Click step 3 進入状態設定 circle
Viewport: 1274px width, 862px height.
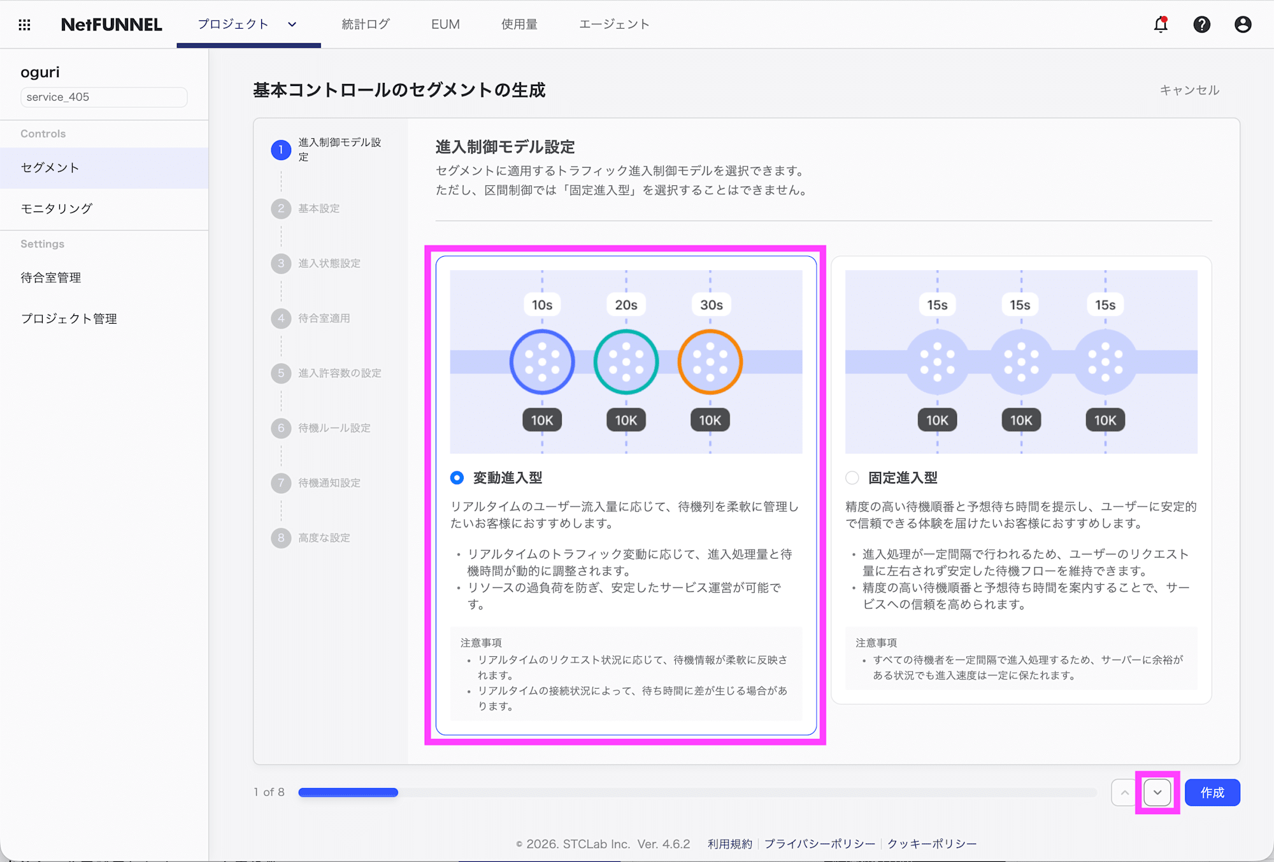(x=281, y=263)
